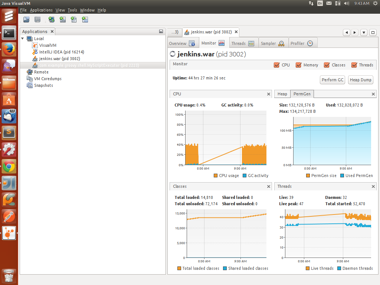Open the Help menu
The width and height of the screenshot is (380, 285).
(x=102, y=10)
